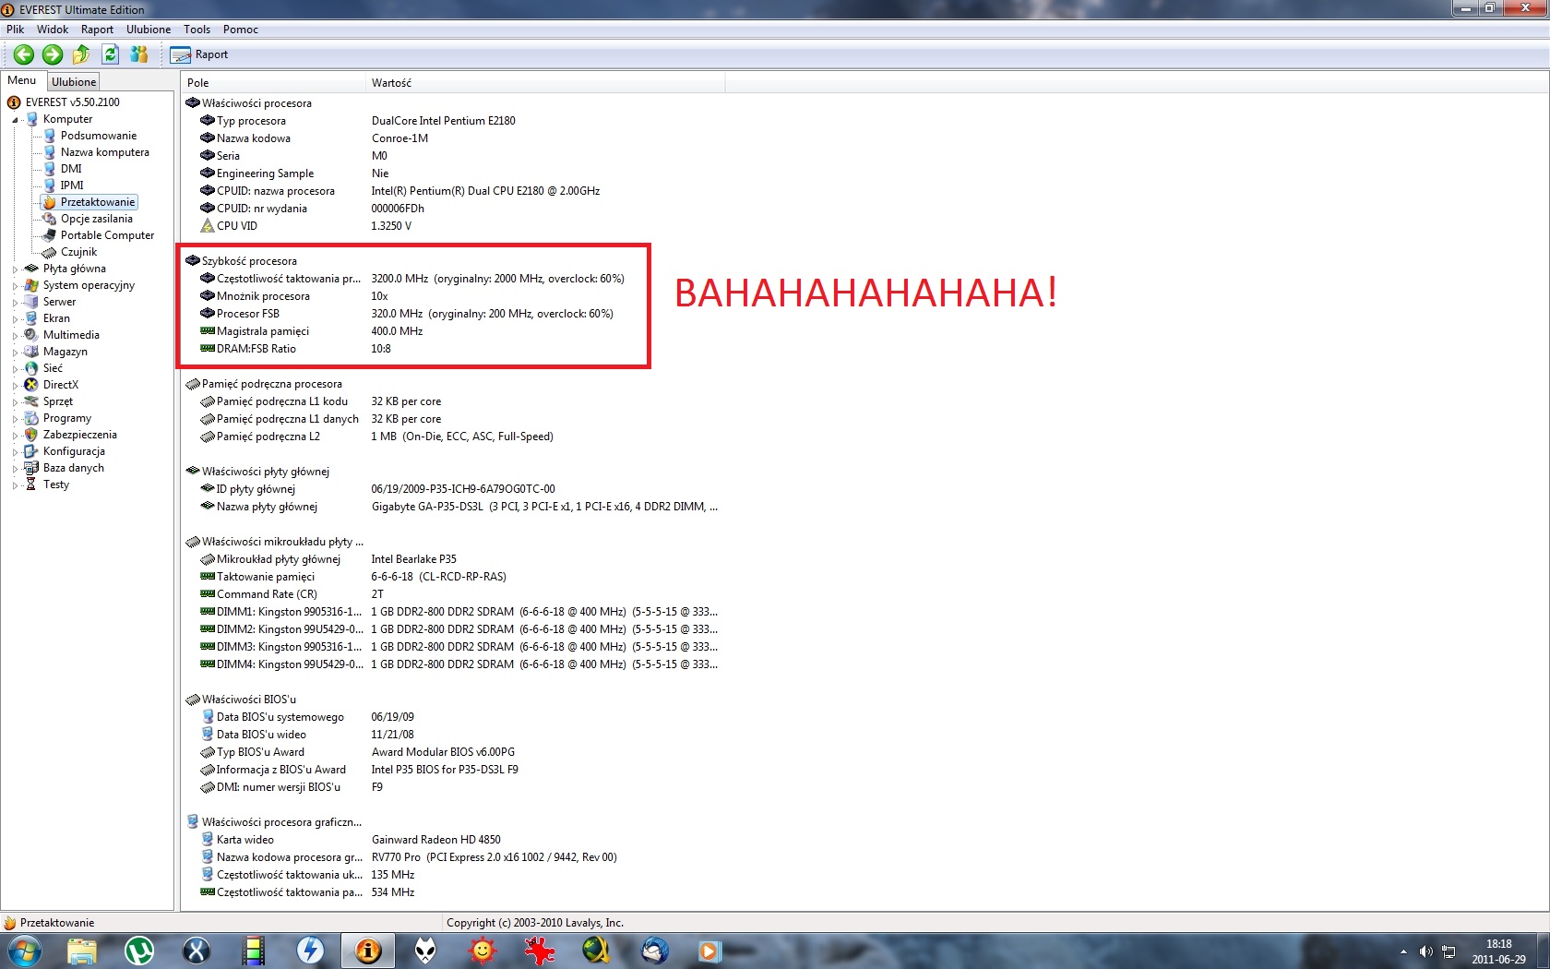
Task: Click the Wartość column header
Action: click(x=545, y=83)
